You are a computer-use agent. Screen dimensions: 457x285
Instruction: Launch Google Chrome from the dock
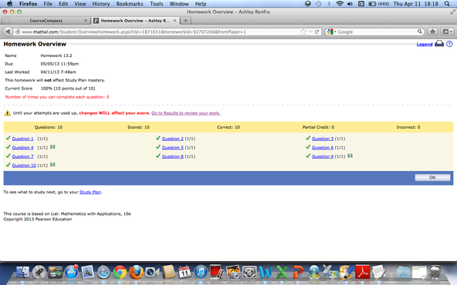[x=120, y=273]
